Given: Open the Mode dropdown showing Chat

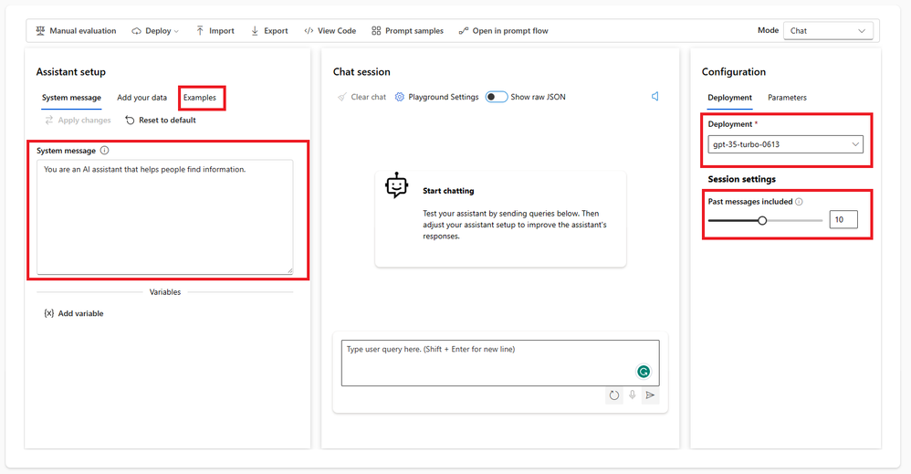Looking at the screenshot, I should click(x=828, y=31).
